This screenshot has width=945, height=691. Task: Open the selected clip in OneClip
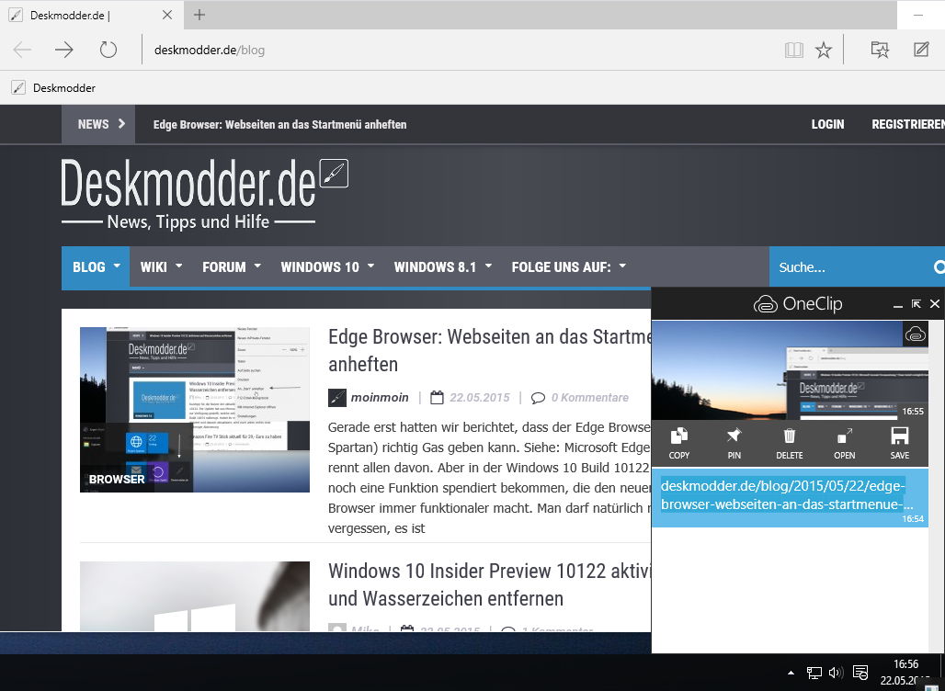tap(845, 443)
